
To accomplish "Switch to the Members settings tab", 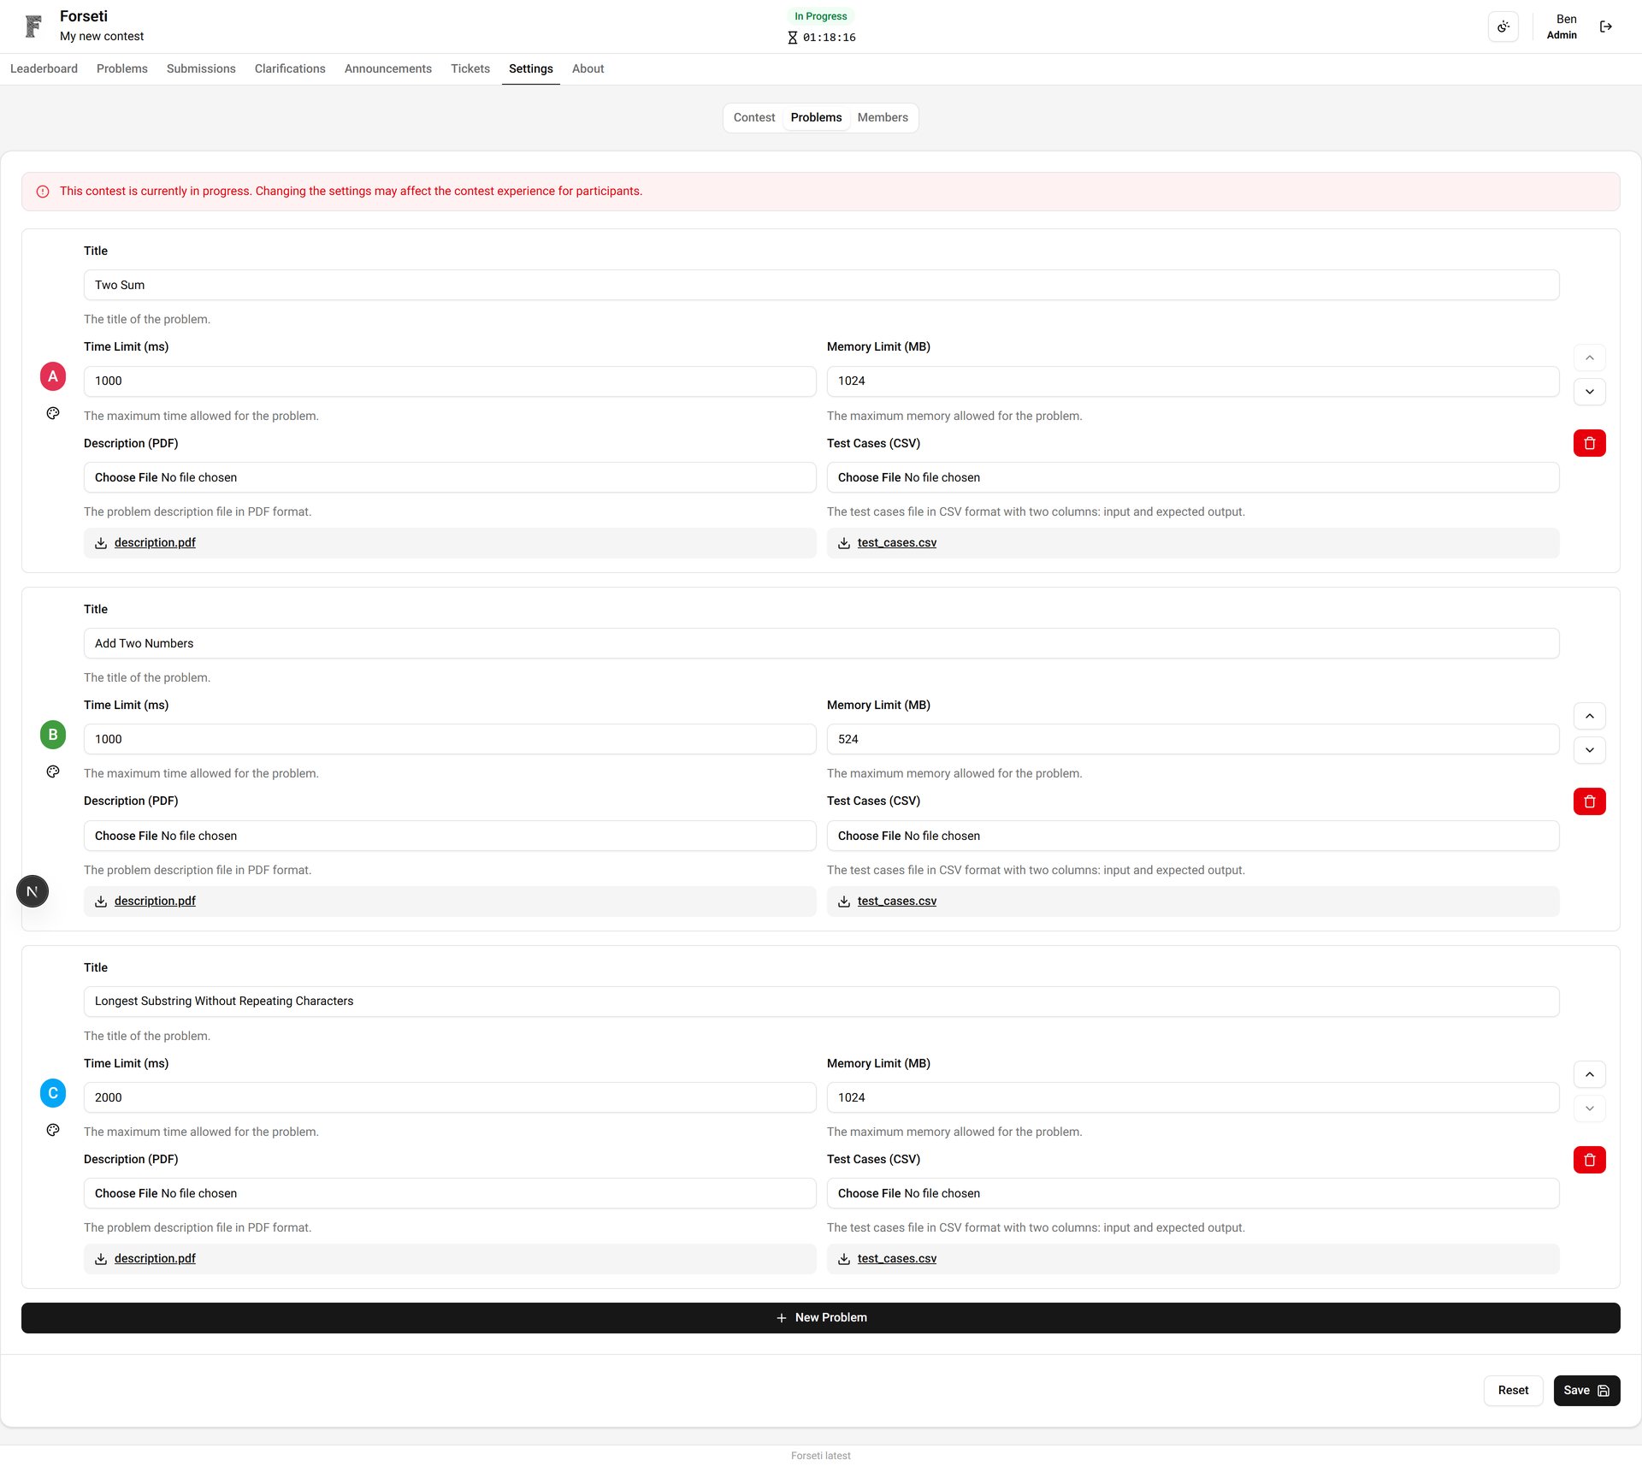I will pyautogui.click(x=883, y=117).
